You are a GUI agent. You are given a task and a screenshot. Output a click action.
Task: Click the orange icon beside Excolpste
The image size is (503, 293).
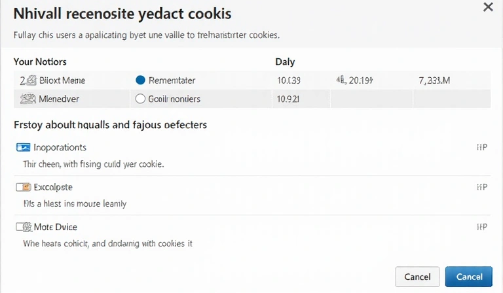point(24,187)
